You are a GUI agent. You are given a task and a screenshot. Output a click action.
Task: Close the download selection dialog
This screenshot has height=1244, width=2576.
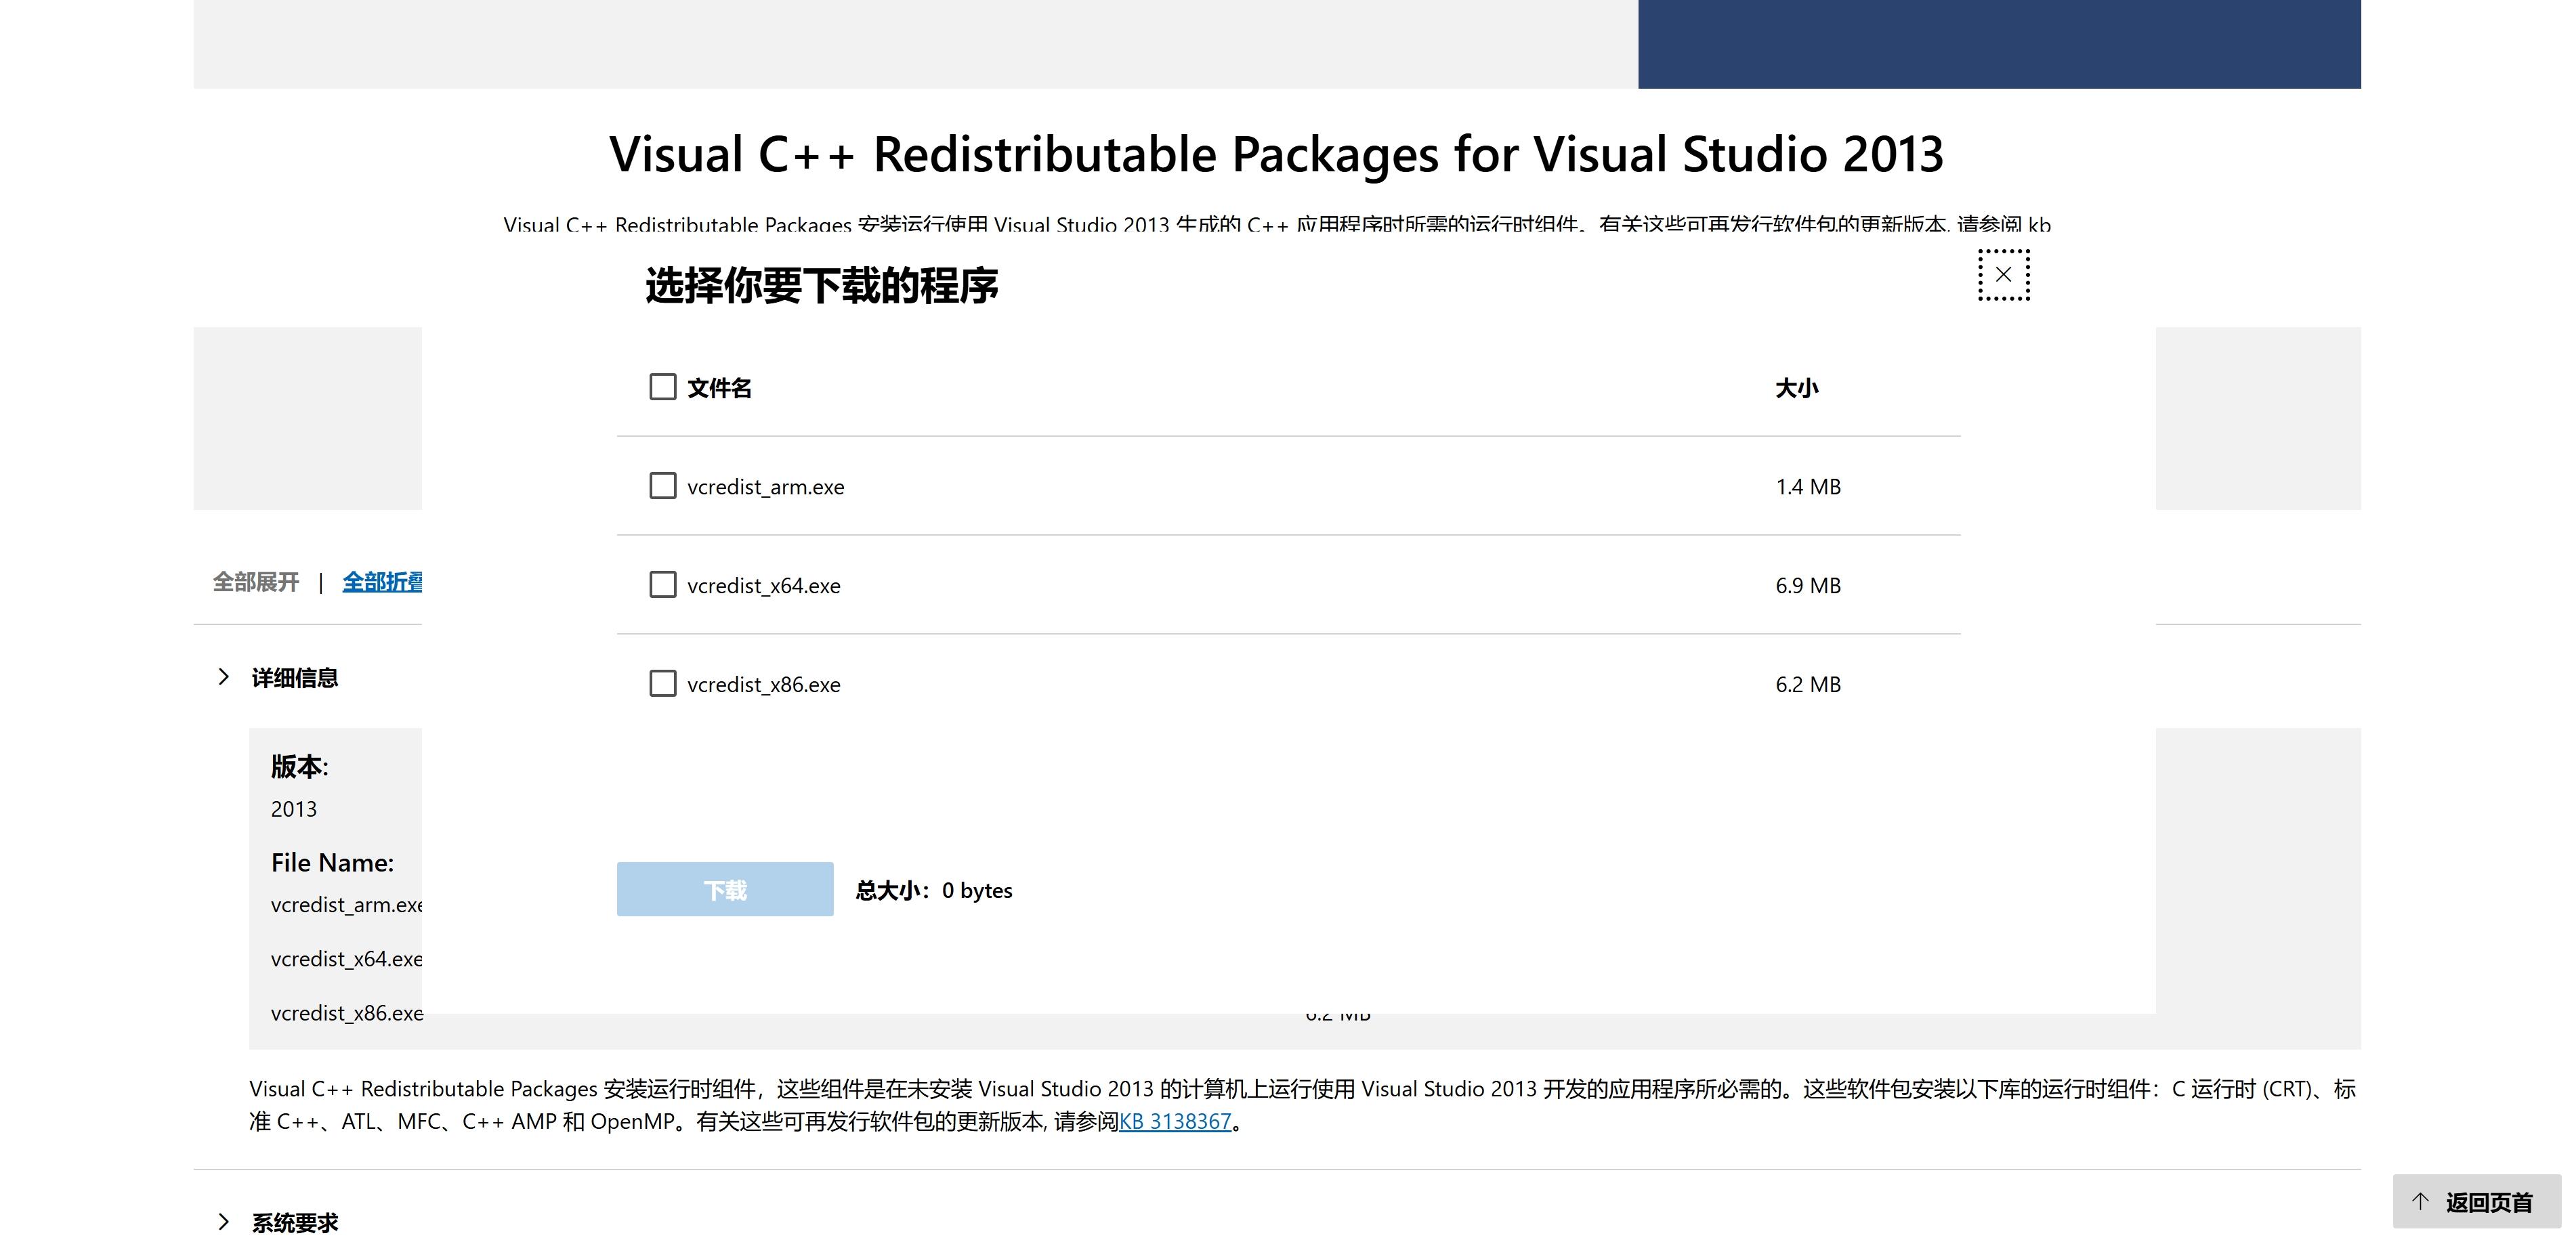[x=2003, y=274]
